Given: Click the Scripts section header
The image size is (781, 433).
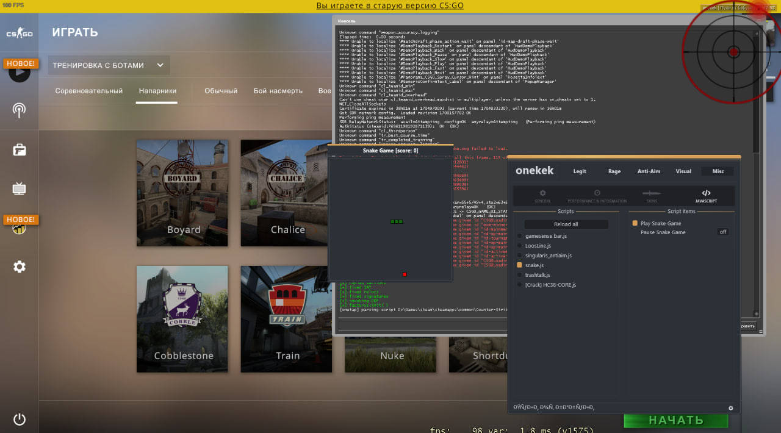Looking at the screenshot, I should pyautogui.click(x=566, y=212).
